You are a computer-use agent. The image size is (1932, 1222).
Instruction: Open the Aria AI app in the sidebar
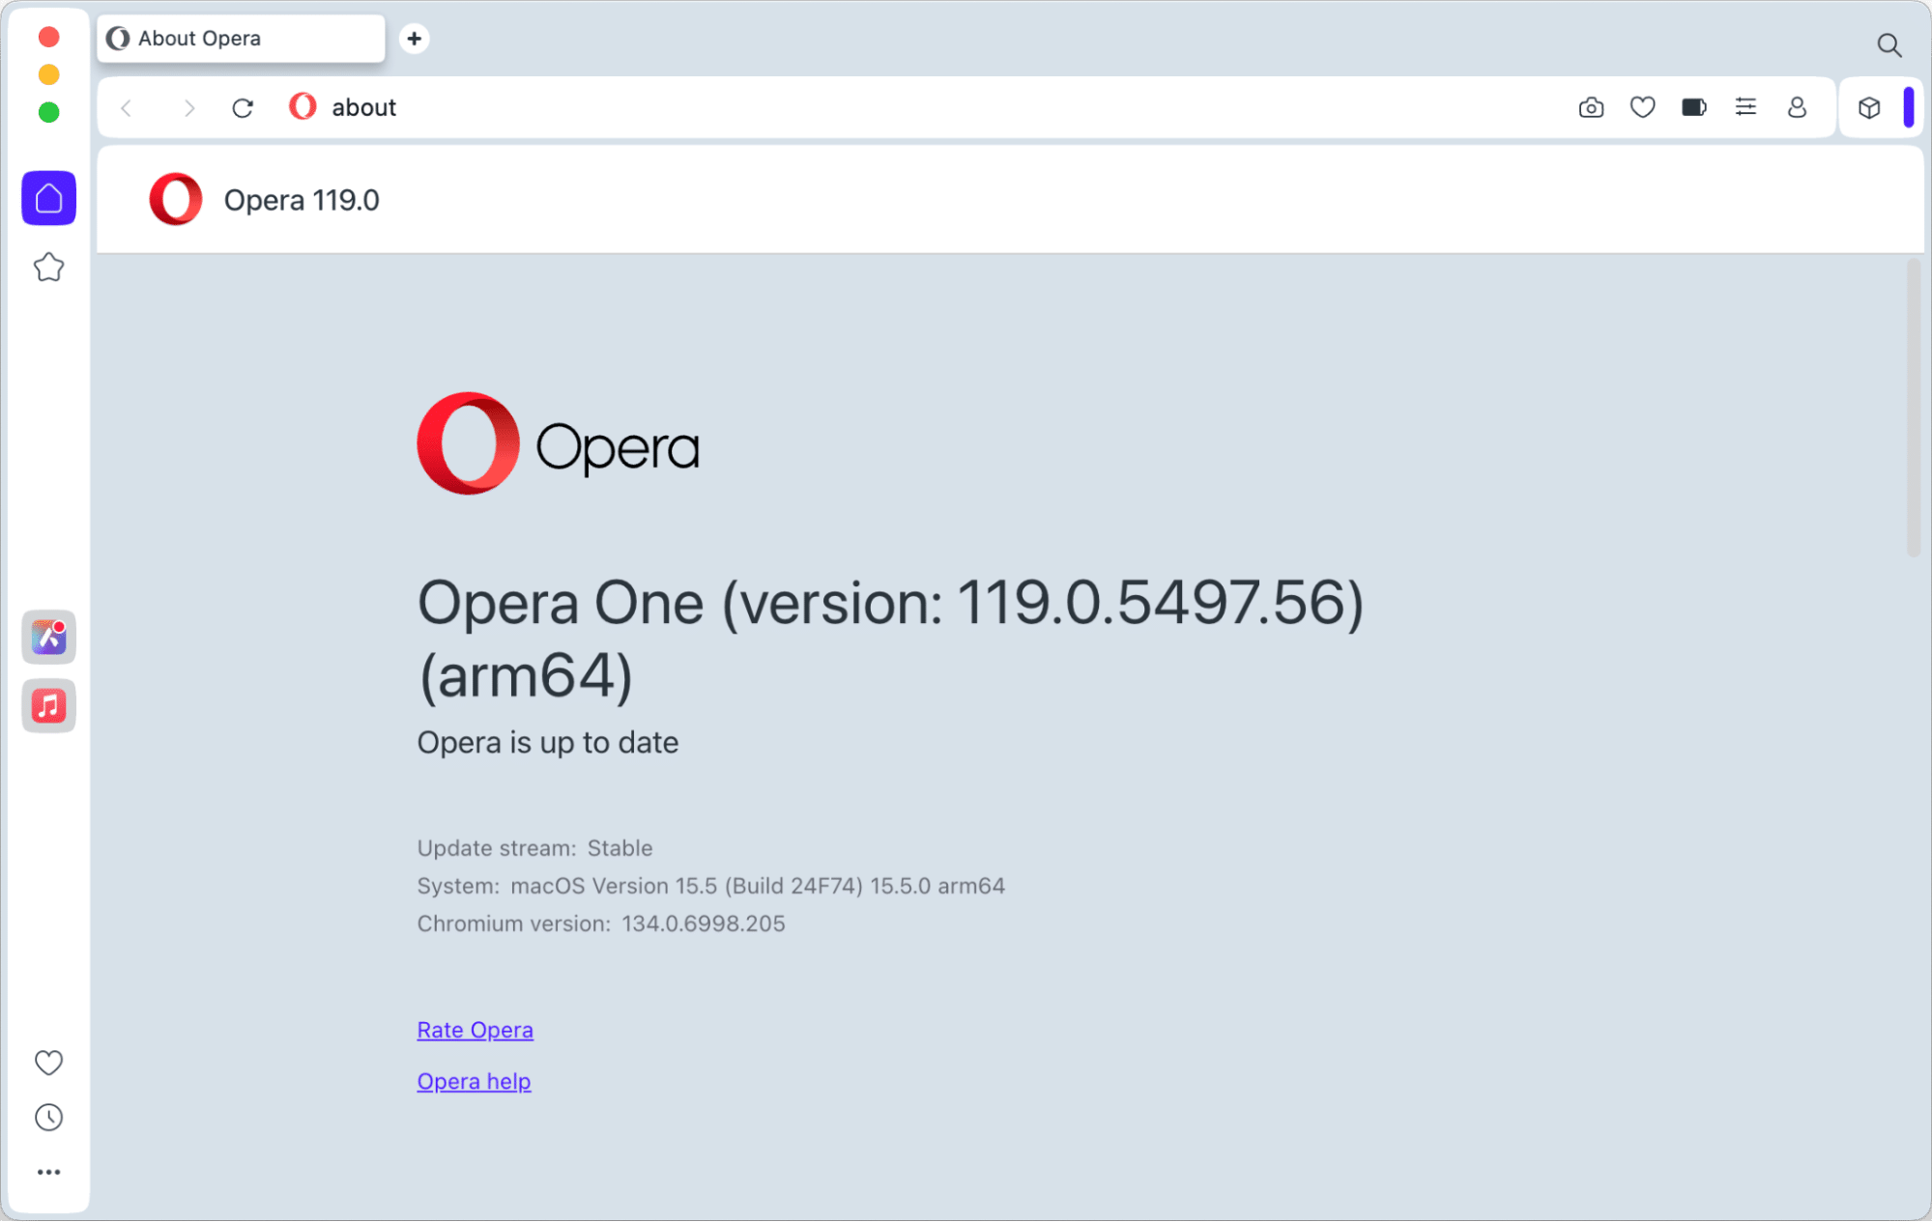[x=48, y=637]
